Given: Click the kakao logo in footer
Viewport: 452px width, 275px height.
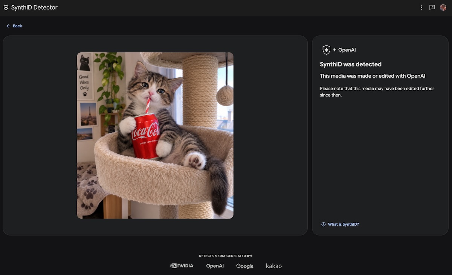Looking at the screenshot, I should (x=274, y=266).
